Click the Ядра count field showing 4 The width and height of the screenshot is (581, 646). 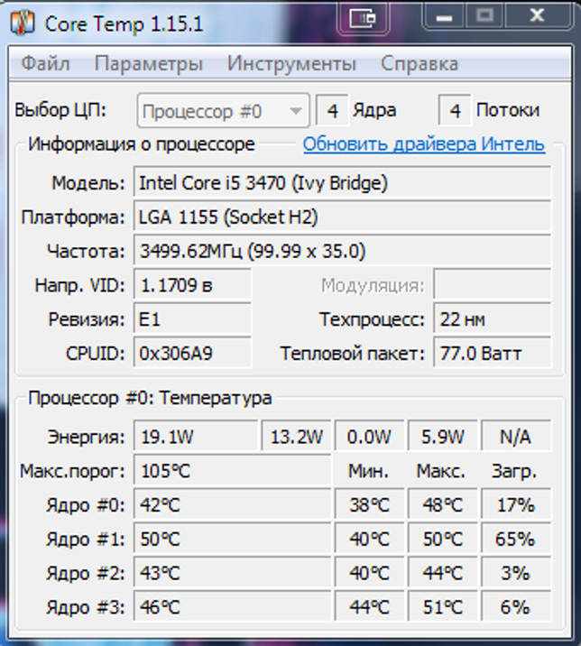coord(332,110)
